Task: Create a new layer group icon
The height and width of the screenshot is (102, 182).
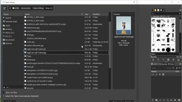Action: (156, 100)
